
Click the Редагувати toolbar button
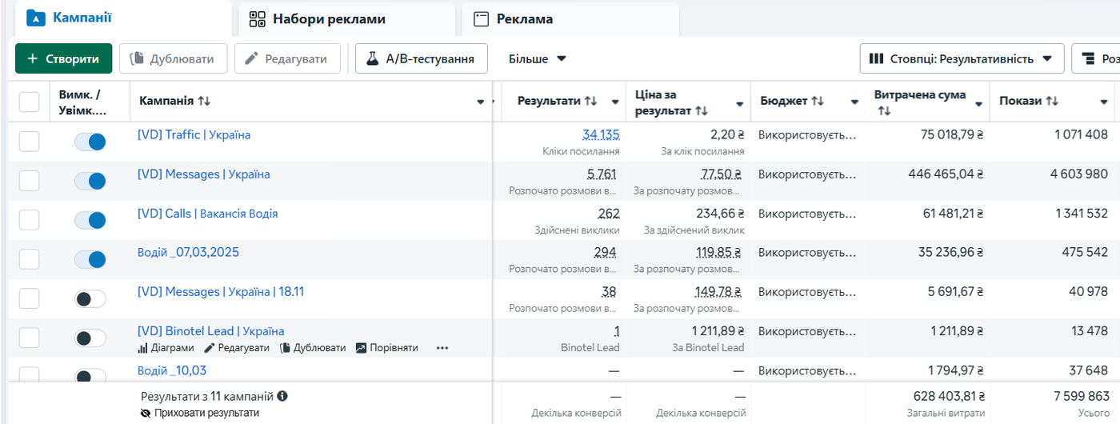click(287, 58)
